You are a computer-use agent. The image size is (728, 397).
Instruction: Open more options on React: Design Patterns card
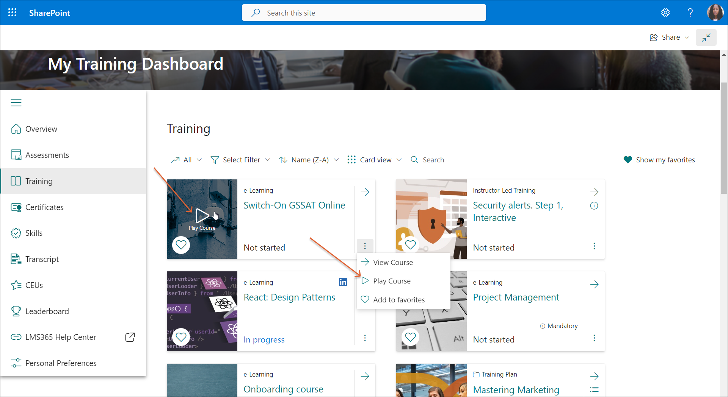tap(365, 338)
